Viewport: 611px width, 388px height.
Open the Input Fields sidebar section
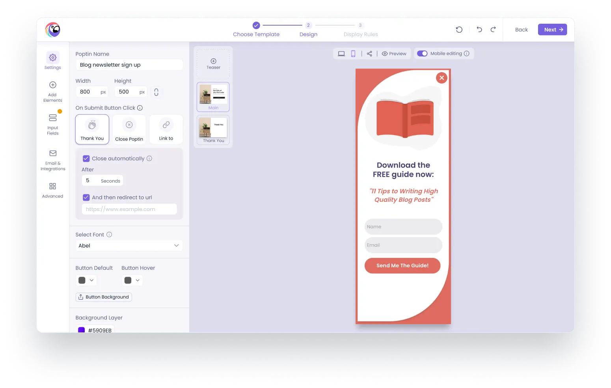(52, 124)
